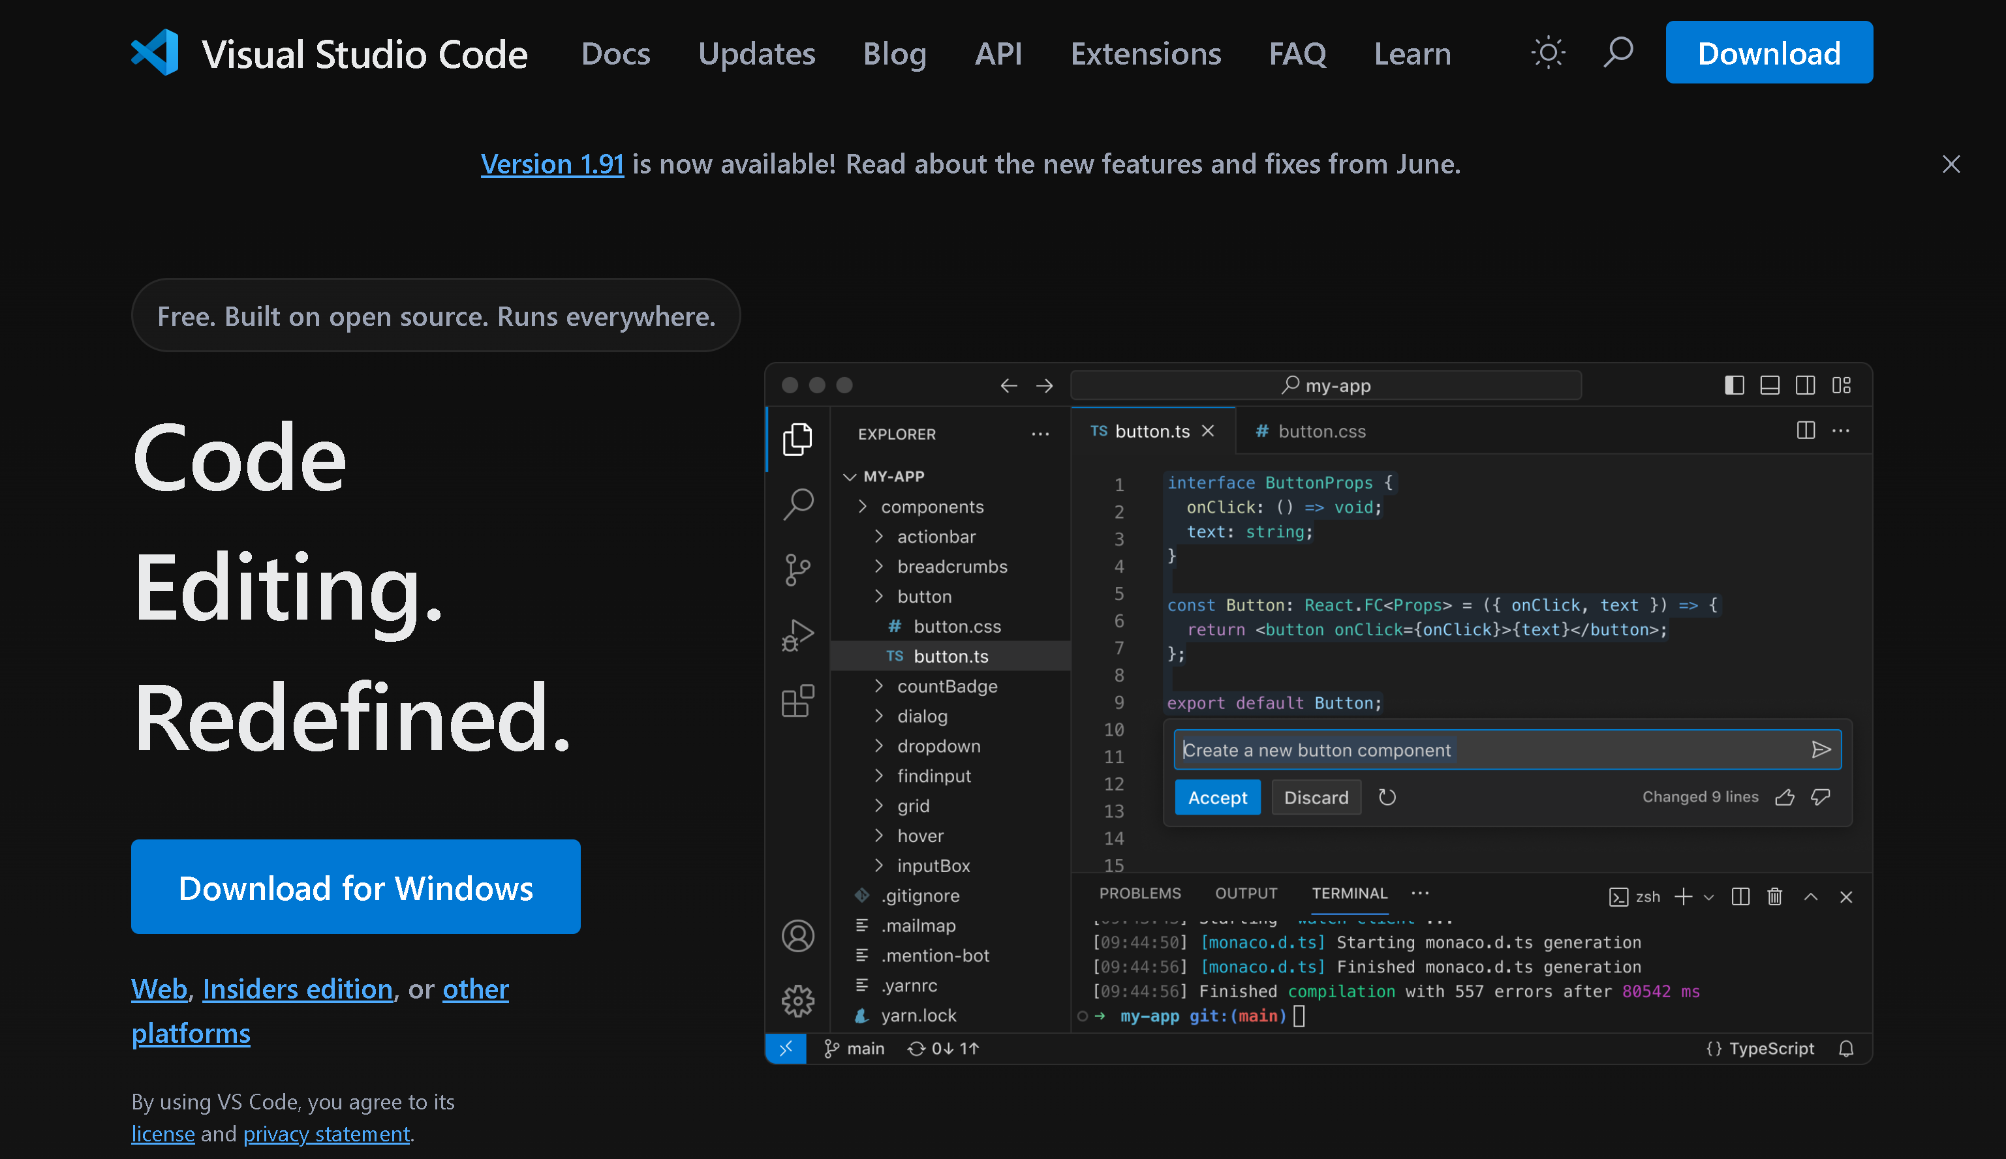Switch to the OUTPUT panel tab

(x=1246, y=892)
